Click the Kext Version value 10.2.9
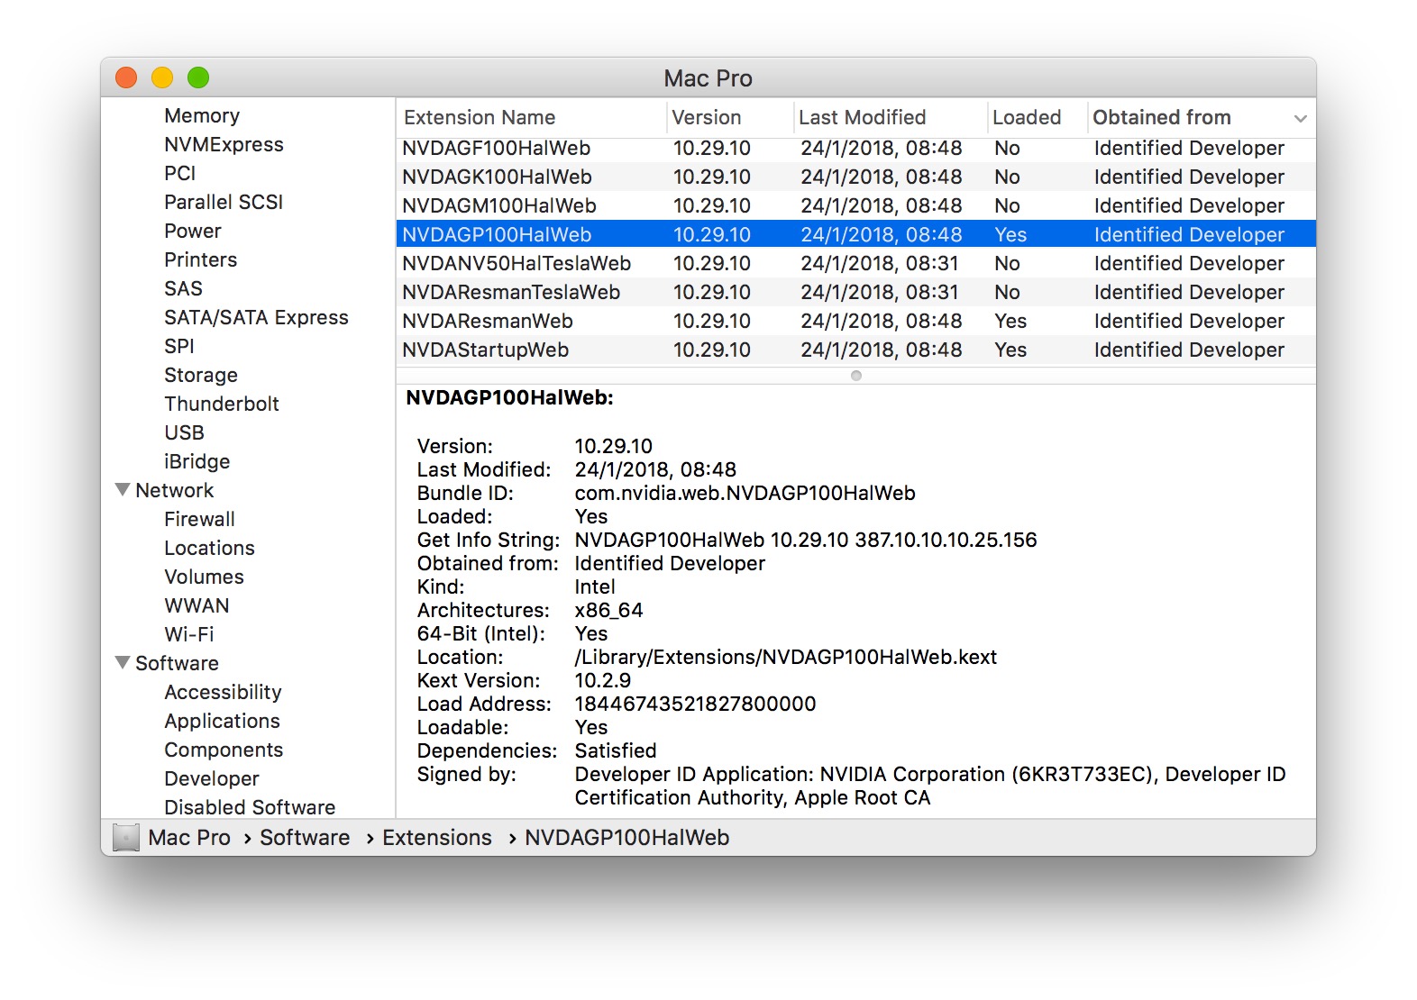 coord(602,680)
